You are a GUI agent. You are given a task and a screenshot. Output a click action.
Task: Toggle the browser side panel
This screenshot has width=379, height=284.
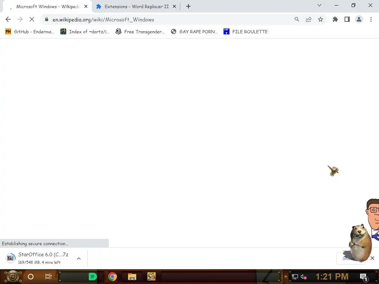[x=347, y=19]
